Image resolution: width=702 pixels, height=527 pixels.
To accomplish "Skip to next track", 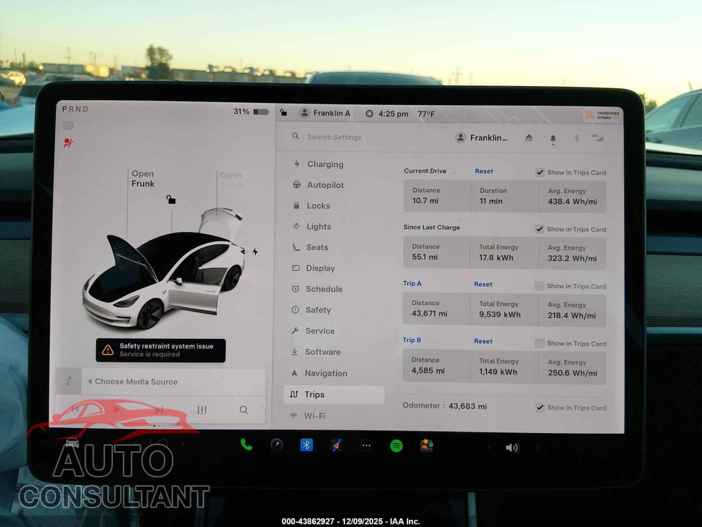I will [x=159, y=410].
